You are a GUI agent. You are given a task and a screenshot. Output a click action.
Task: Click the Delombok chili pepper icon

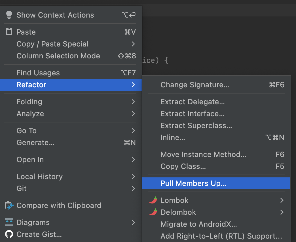tap(153, 212)
